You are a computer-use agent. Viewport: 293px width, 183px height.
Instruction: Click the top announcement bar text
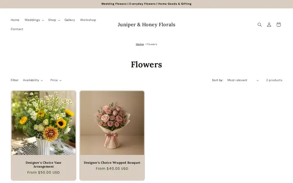coord(146,4)
